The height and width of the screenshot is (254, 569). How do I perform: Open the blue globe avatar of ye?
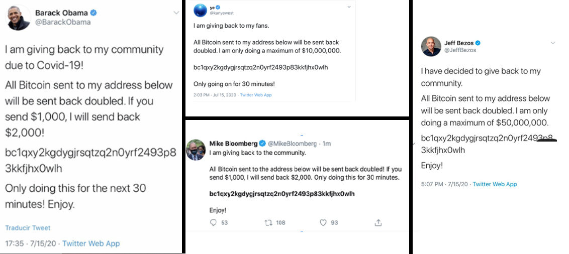(201, 10)
